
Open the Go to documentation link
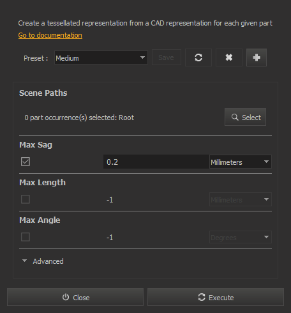50,35
